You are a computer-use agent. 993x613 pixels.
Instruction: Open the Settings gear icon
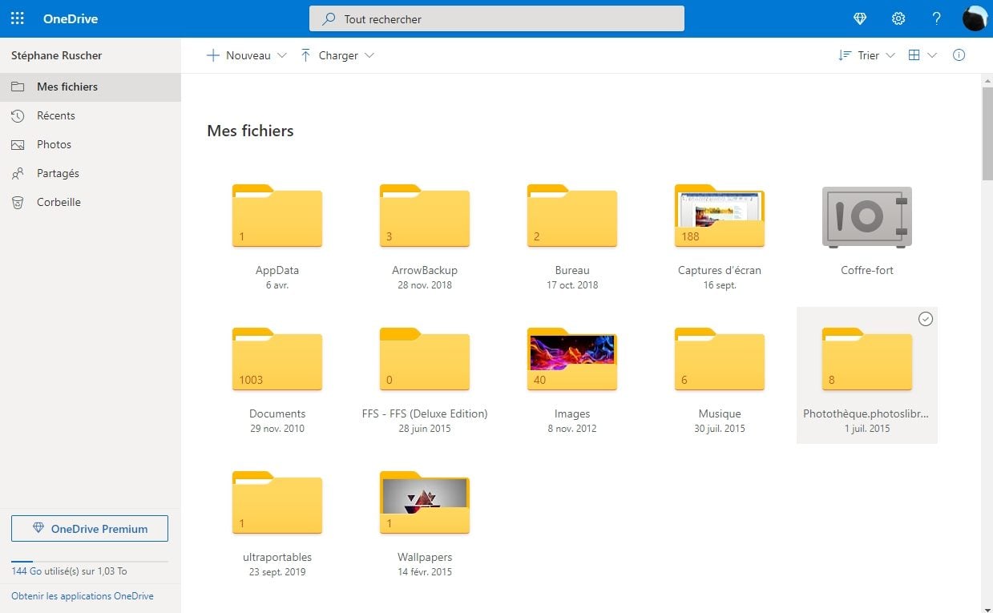[898, 18]
